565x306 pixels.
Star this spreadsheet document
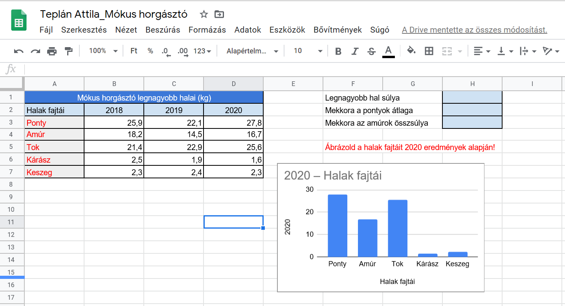tap(204, 15)
